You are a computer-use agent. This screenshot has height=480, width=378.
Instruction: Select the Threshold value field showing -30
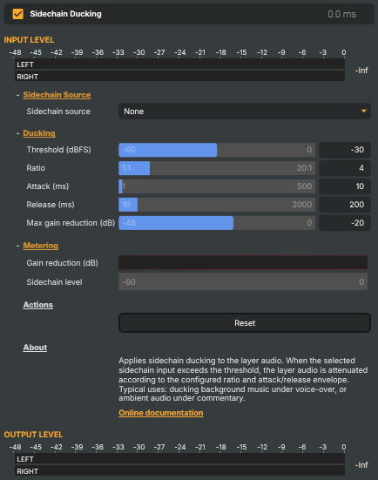coord(345,150)
